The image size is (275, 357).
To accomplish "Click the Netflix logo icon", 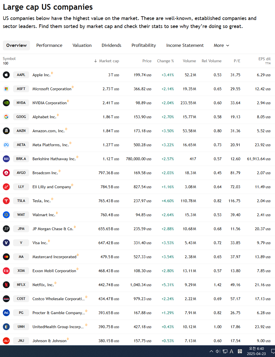I will (x=6, y=285).
